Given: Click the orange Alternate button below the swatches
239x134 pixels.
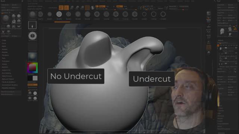Looking at the screenshot, I should point(32,85).
